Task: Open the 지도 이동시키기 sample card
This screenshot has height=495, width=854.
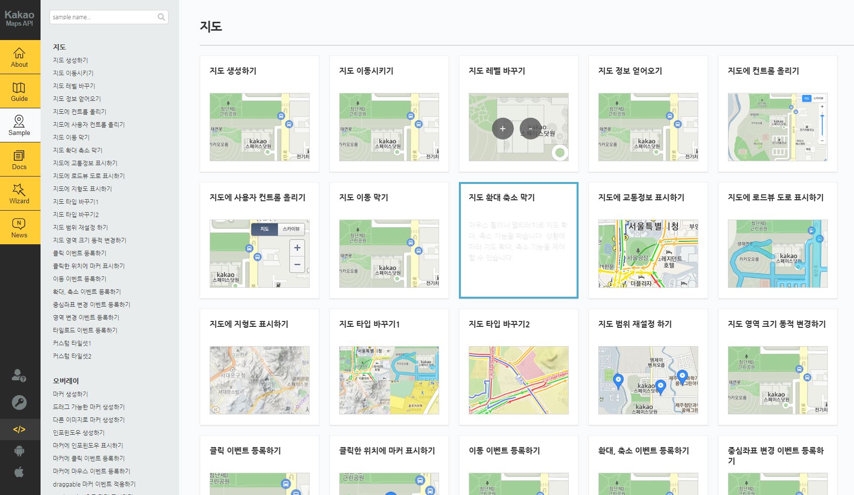Action: (x=389, y=114)
